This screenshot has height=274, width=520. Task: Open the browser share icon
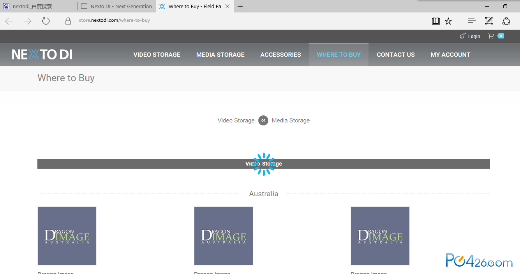point(506,21)
